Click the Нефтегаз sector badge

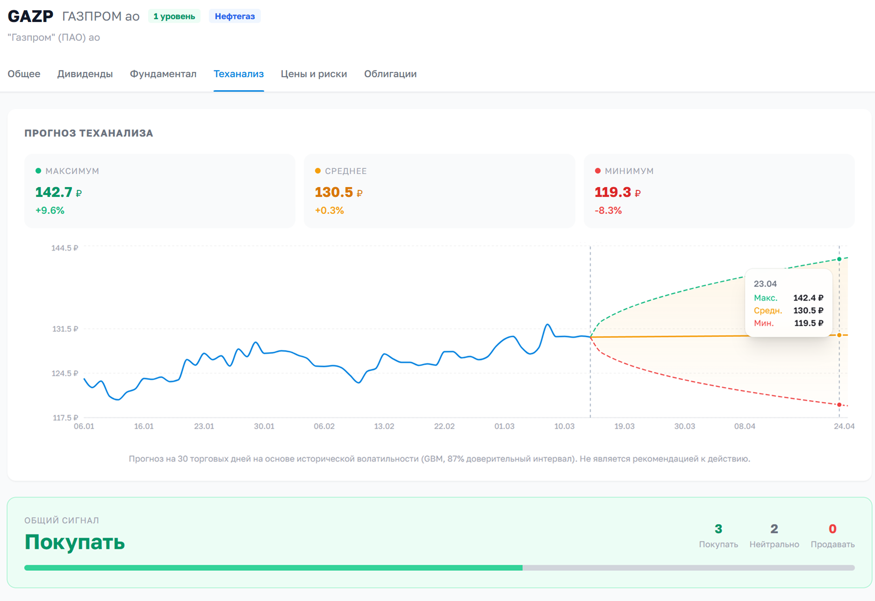235,16
